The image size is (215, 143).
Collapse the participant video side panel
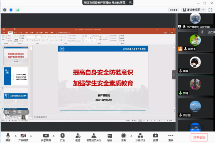coord(174,75)
